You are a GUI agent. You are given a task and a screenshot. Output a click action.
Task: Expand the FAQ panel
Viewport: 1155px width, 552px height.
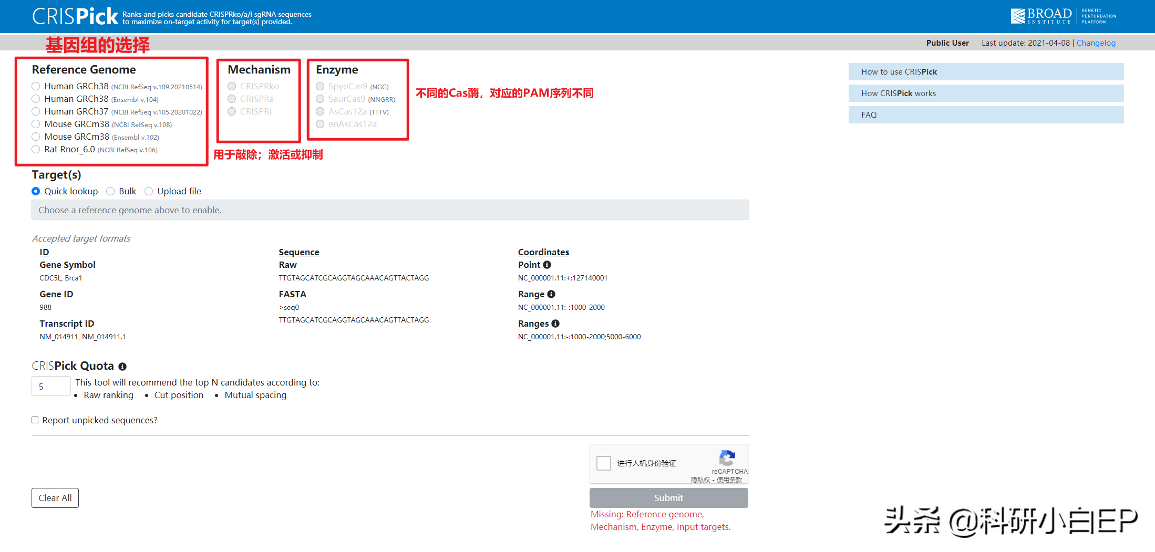pyautogui.click(x=986, y=115)
